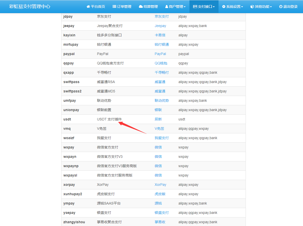
Task: Select the 虎皮椒 link in xunhupay2 row
Action: click(x=160, y=194)
